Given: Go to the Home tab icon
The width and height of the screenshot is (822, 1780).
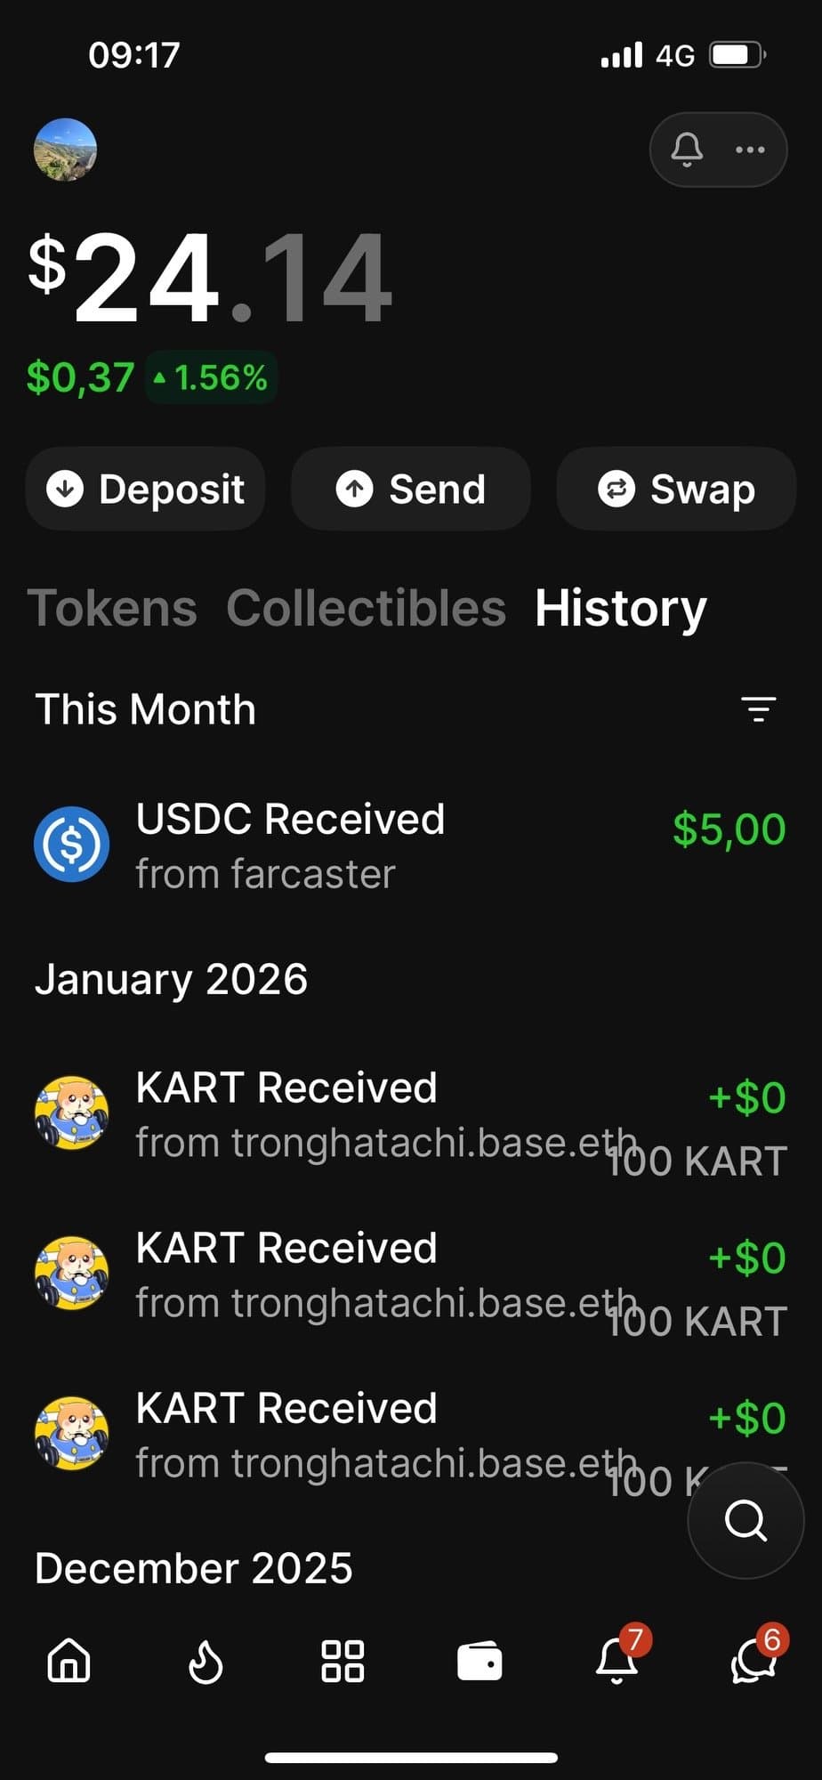Looking at the screenshot, I should click(69, 1661).
